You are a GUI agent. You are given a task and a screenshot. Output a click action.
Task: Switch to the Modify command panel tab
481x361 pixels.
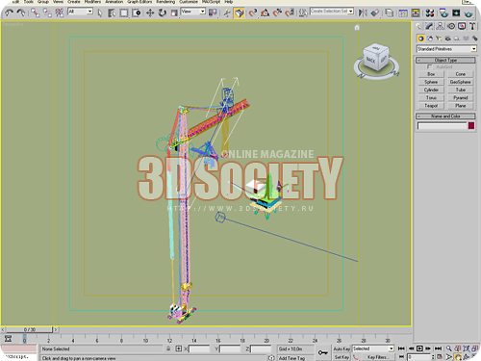(429, 26)
